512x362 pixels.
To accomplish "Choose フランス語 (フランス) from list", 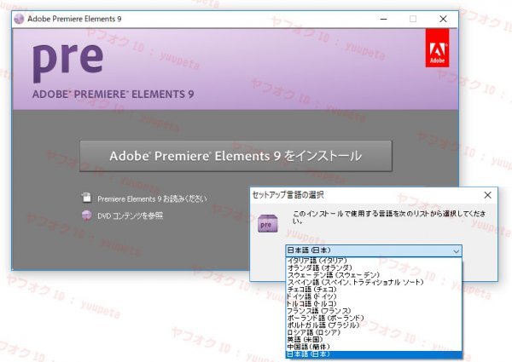I will pos(374,311).
